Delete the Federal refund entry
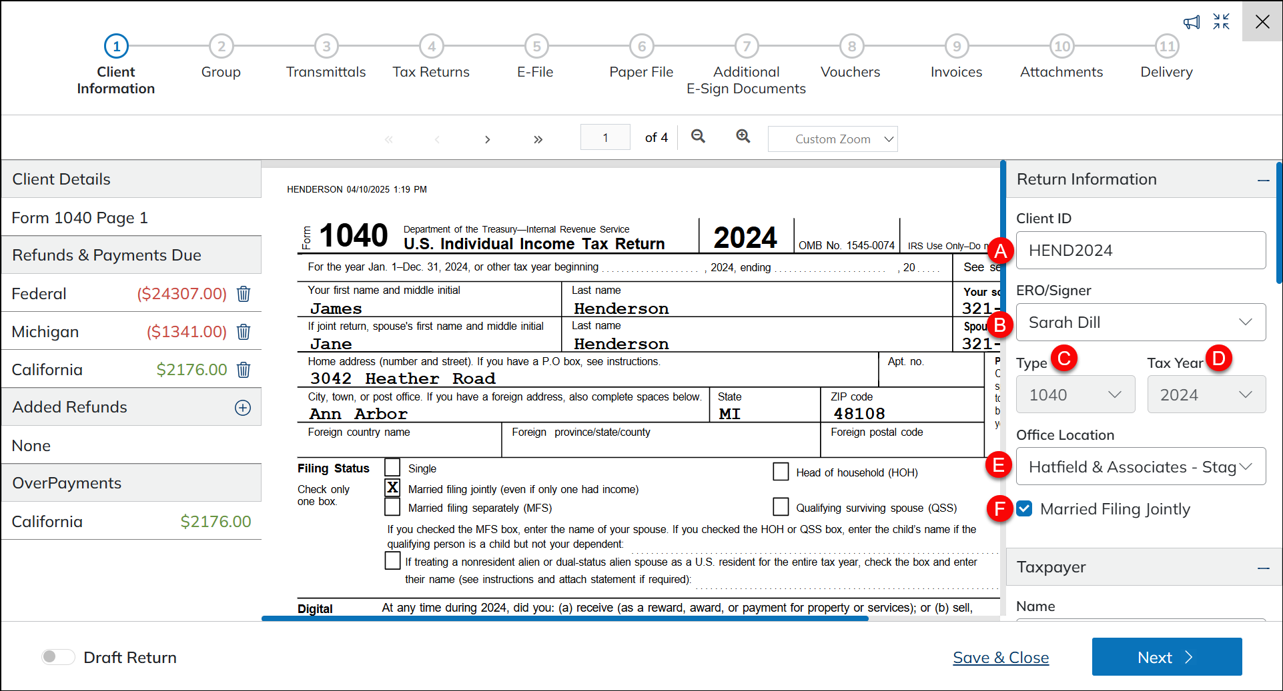 coord(244,294)
